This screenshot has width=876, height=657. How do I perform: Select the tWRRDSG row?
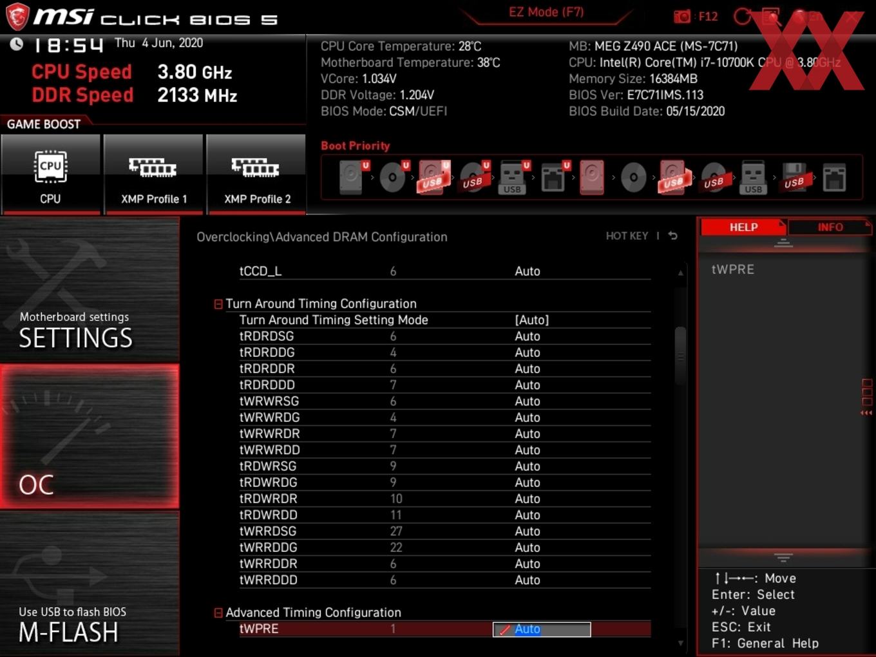[x=444, y=531]
